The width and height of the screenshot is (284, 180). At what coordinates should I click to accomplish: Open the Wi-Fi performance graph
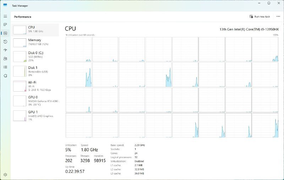[35, 86]
